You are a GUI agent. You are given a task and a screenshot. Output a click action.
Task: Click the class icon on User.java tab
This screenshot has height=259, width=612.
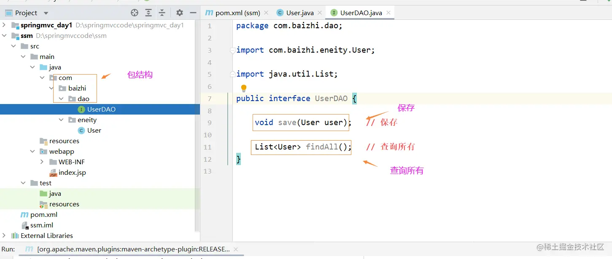[280, 13]
